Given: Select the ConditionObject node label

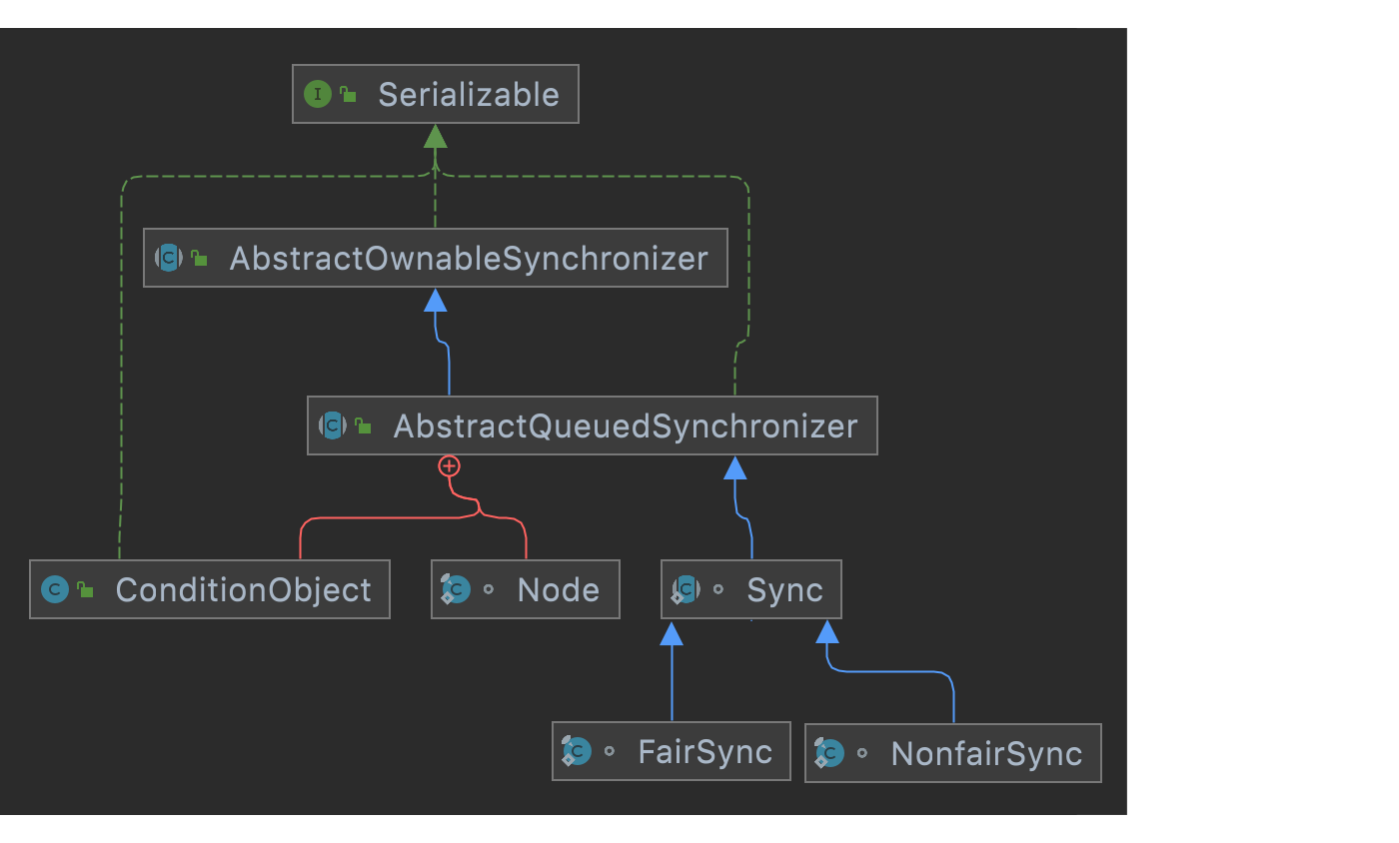Looking at the screenshot, I should pos(244,590).
